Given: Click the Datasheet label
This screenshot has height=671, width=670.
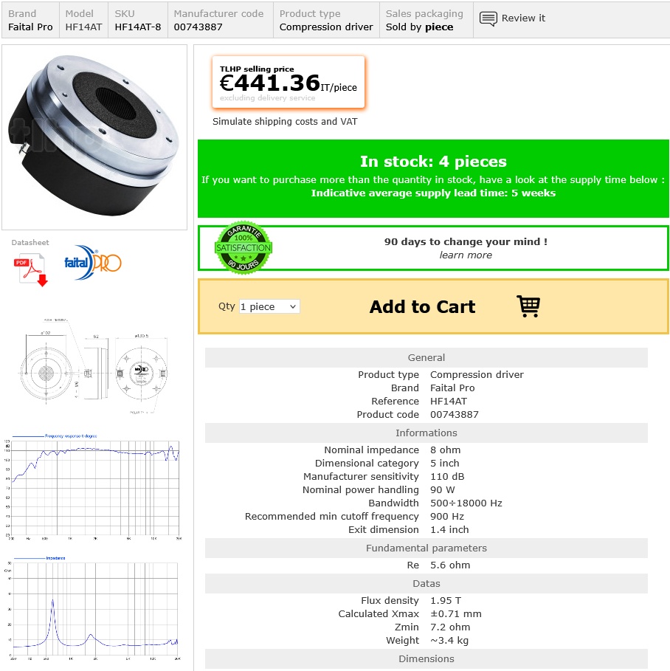Looking at the screenshot, I should (30, 243).
